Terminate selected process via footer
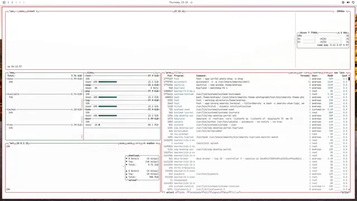 (x=195, y=192)
